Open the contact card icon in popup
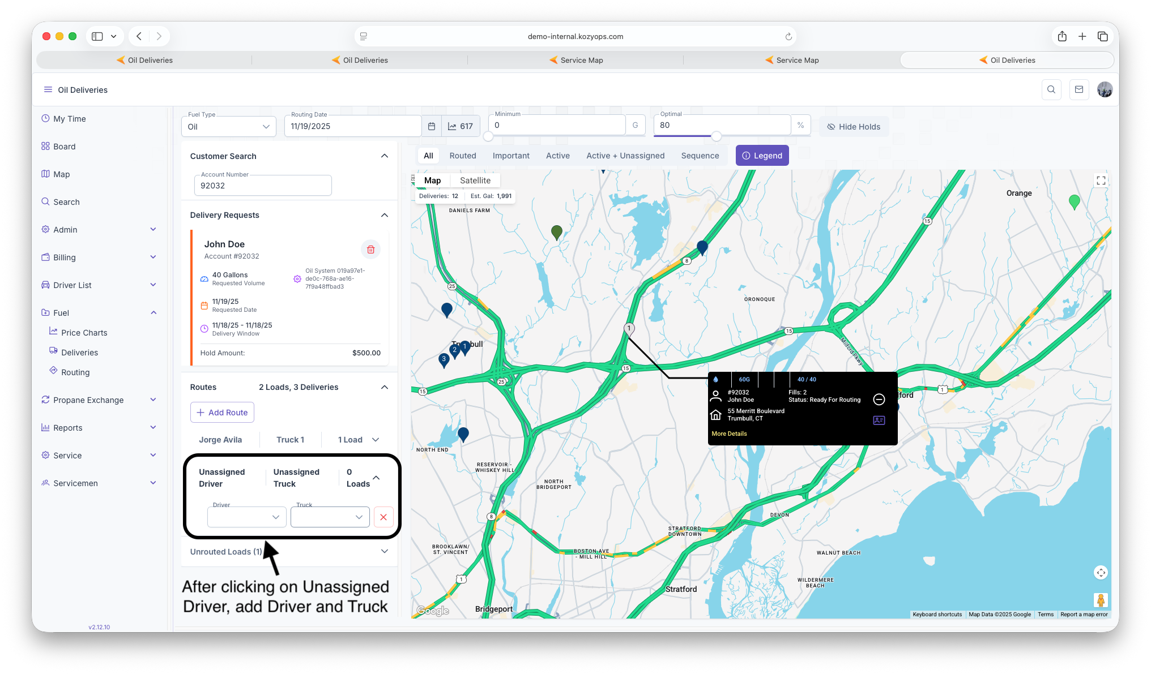 click(879, 420)
